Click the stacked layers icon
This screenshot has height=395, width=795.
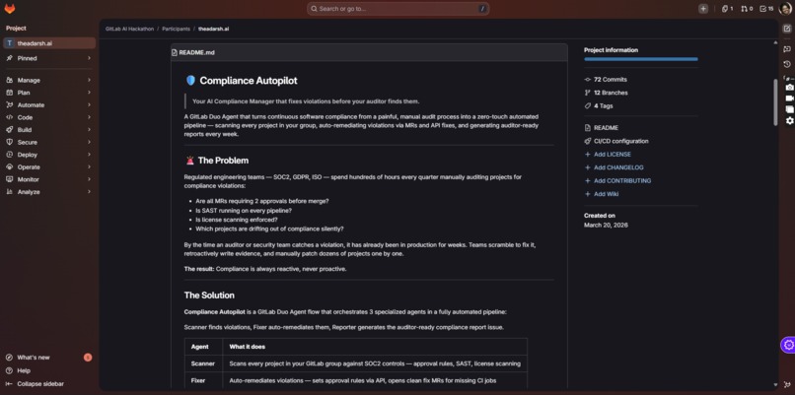[x=789, y=109]
